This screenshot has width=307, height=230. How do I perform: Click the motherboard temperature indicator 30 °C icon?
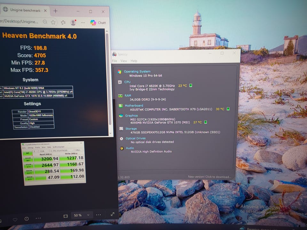pos(228,109)
